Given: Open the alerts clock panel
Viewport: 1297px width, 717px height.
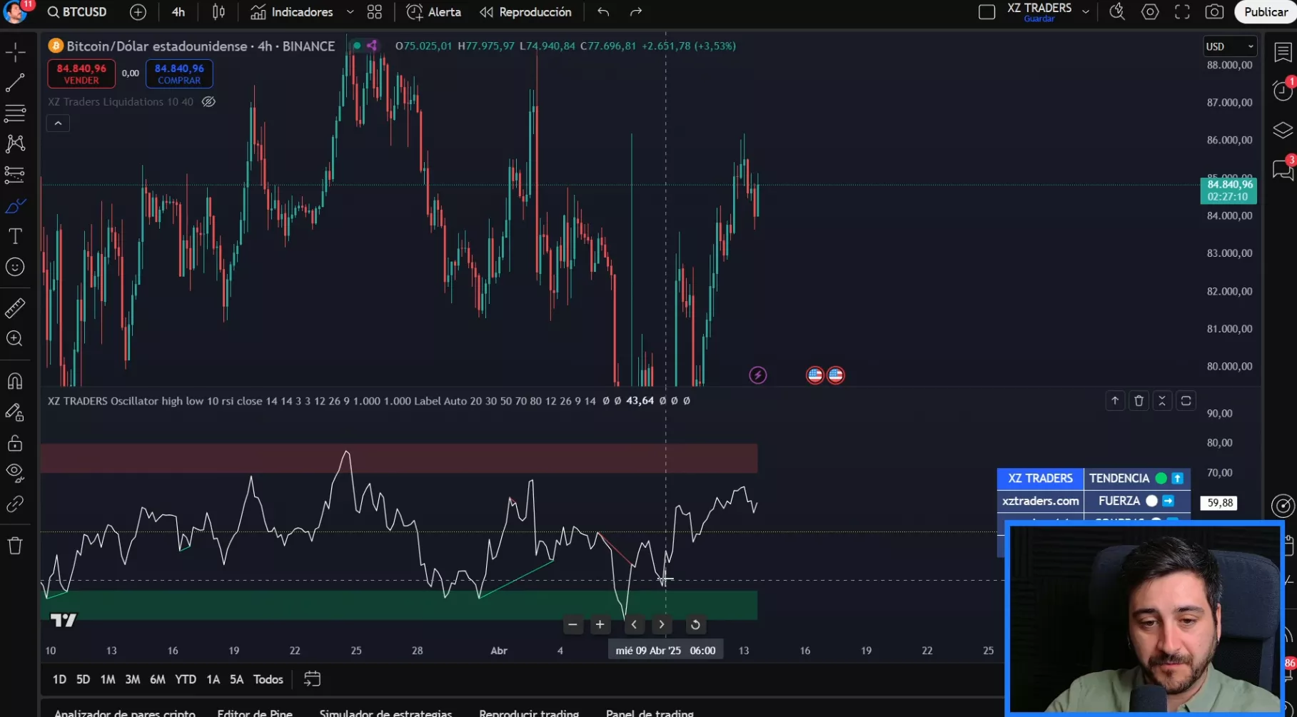Looking at the screenshot, I should pos(1283,91).
